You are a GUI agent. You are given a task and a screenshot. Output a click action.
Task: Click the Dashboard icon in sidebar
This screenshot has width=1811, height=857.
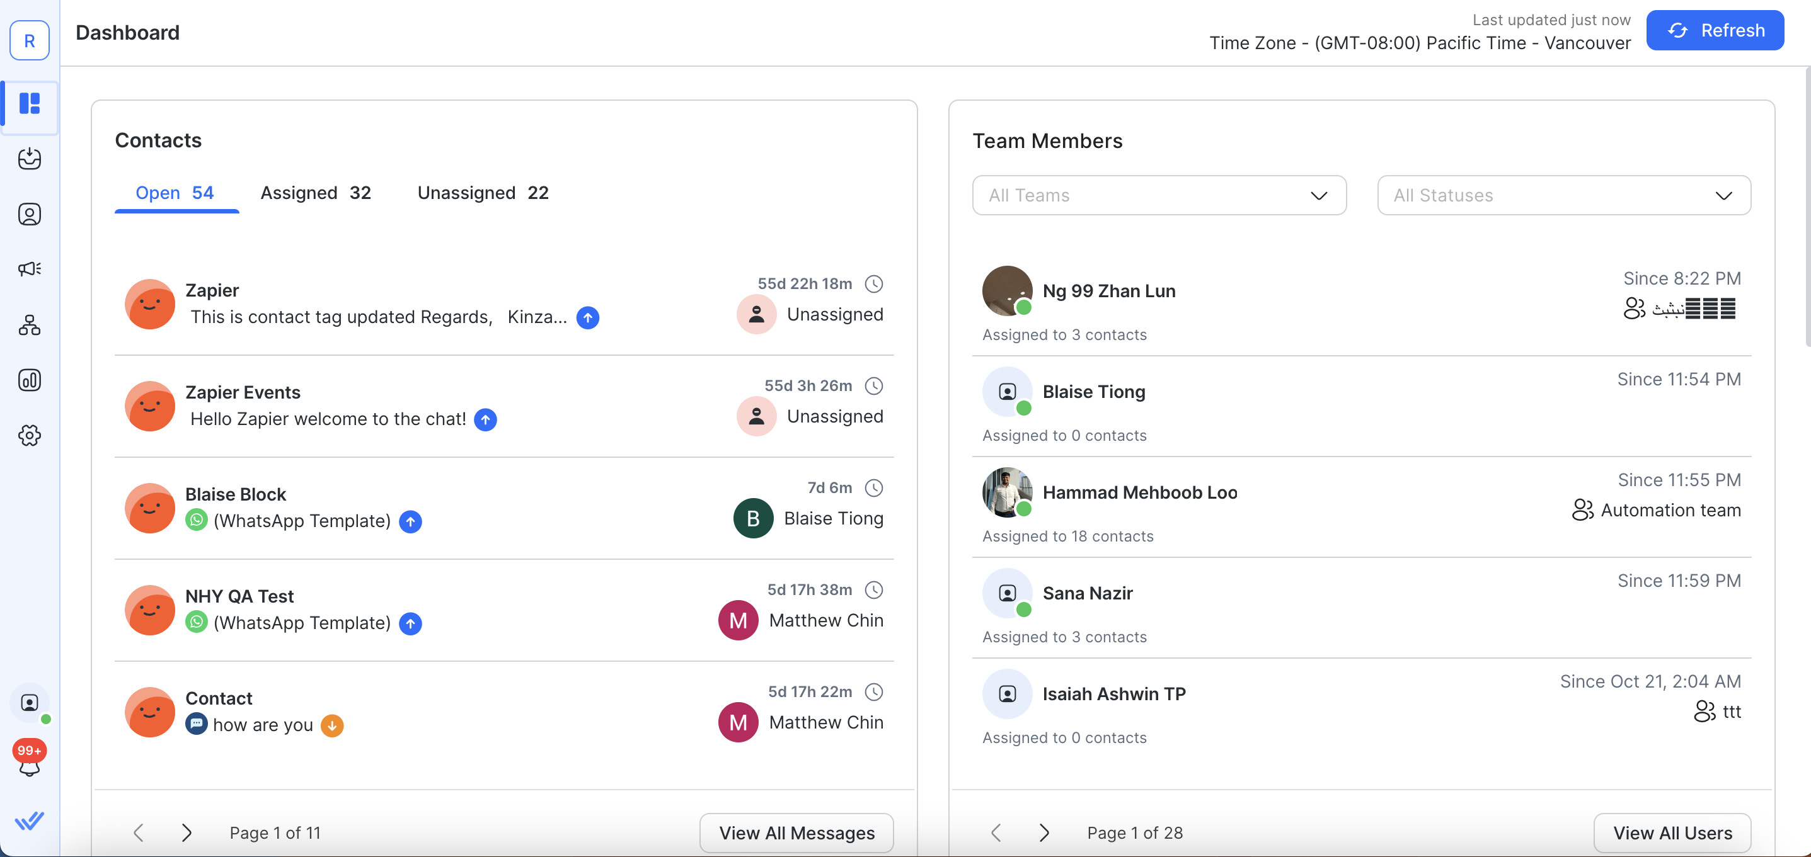click(30, 104)
